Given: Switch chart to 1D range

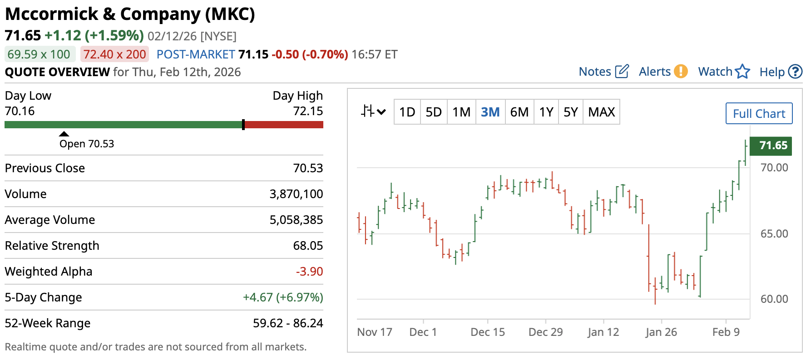Looking at the screenshot, I should coord(407,112).
